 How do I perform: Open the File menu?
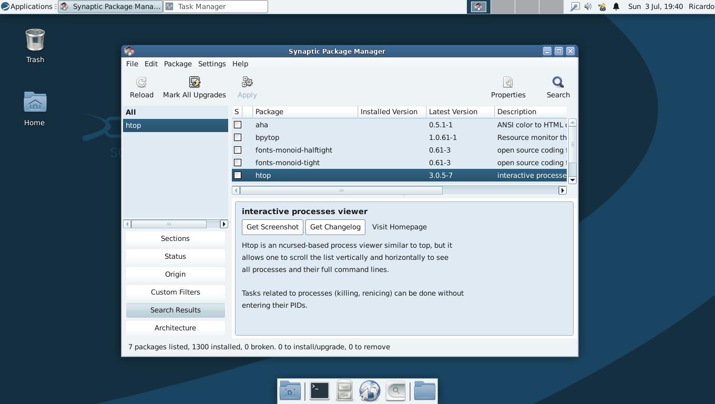click(x=132, y=64)
